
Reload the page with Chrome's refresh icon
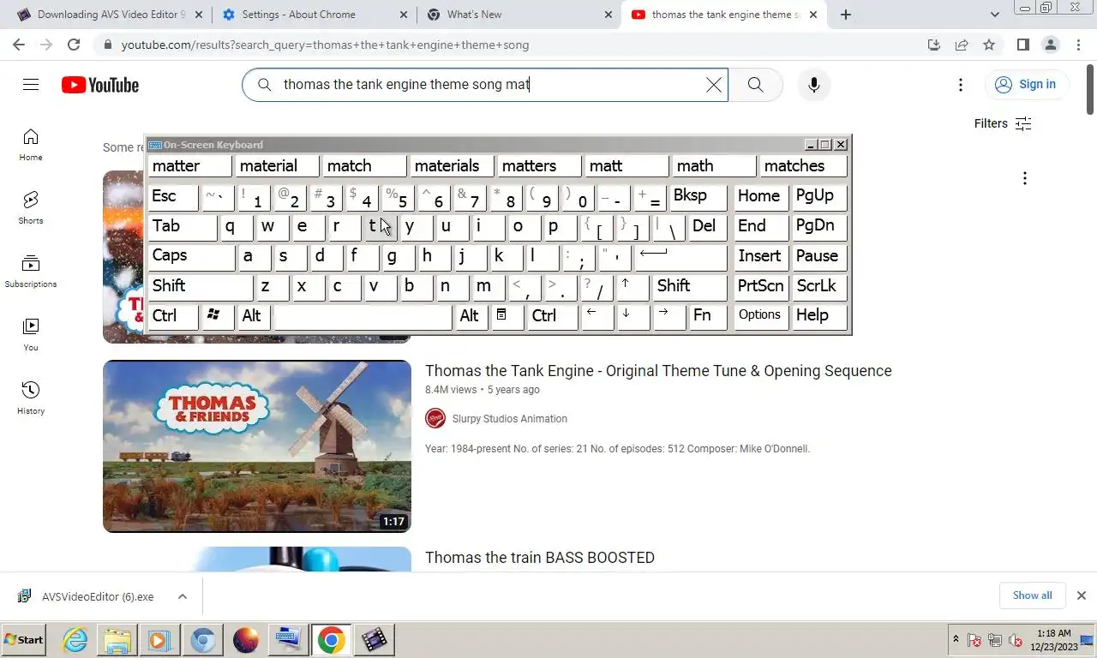(74, 45)
